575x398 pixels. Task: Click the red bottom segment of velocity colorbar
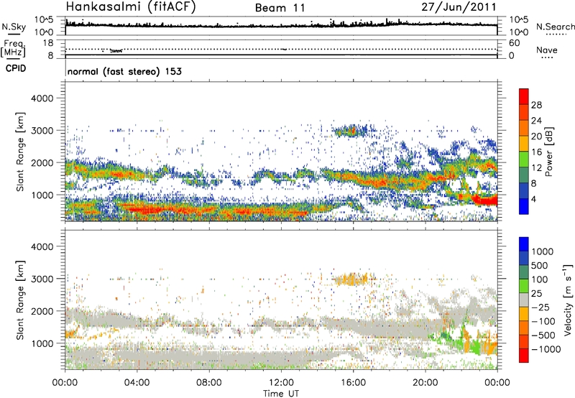click(x=524, y=356)
